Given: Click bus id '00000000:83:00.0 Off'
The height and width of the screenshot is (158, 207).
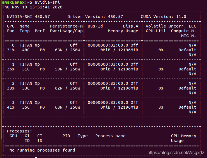Looking at the screenshot, I should [113, 102].
